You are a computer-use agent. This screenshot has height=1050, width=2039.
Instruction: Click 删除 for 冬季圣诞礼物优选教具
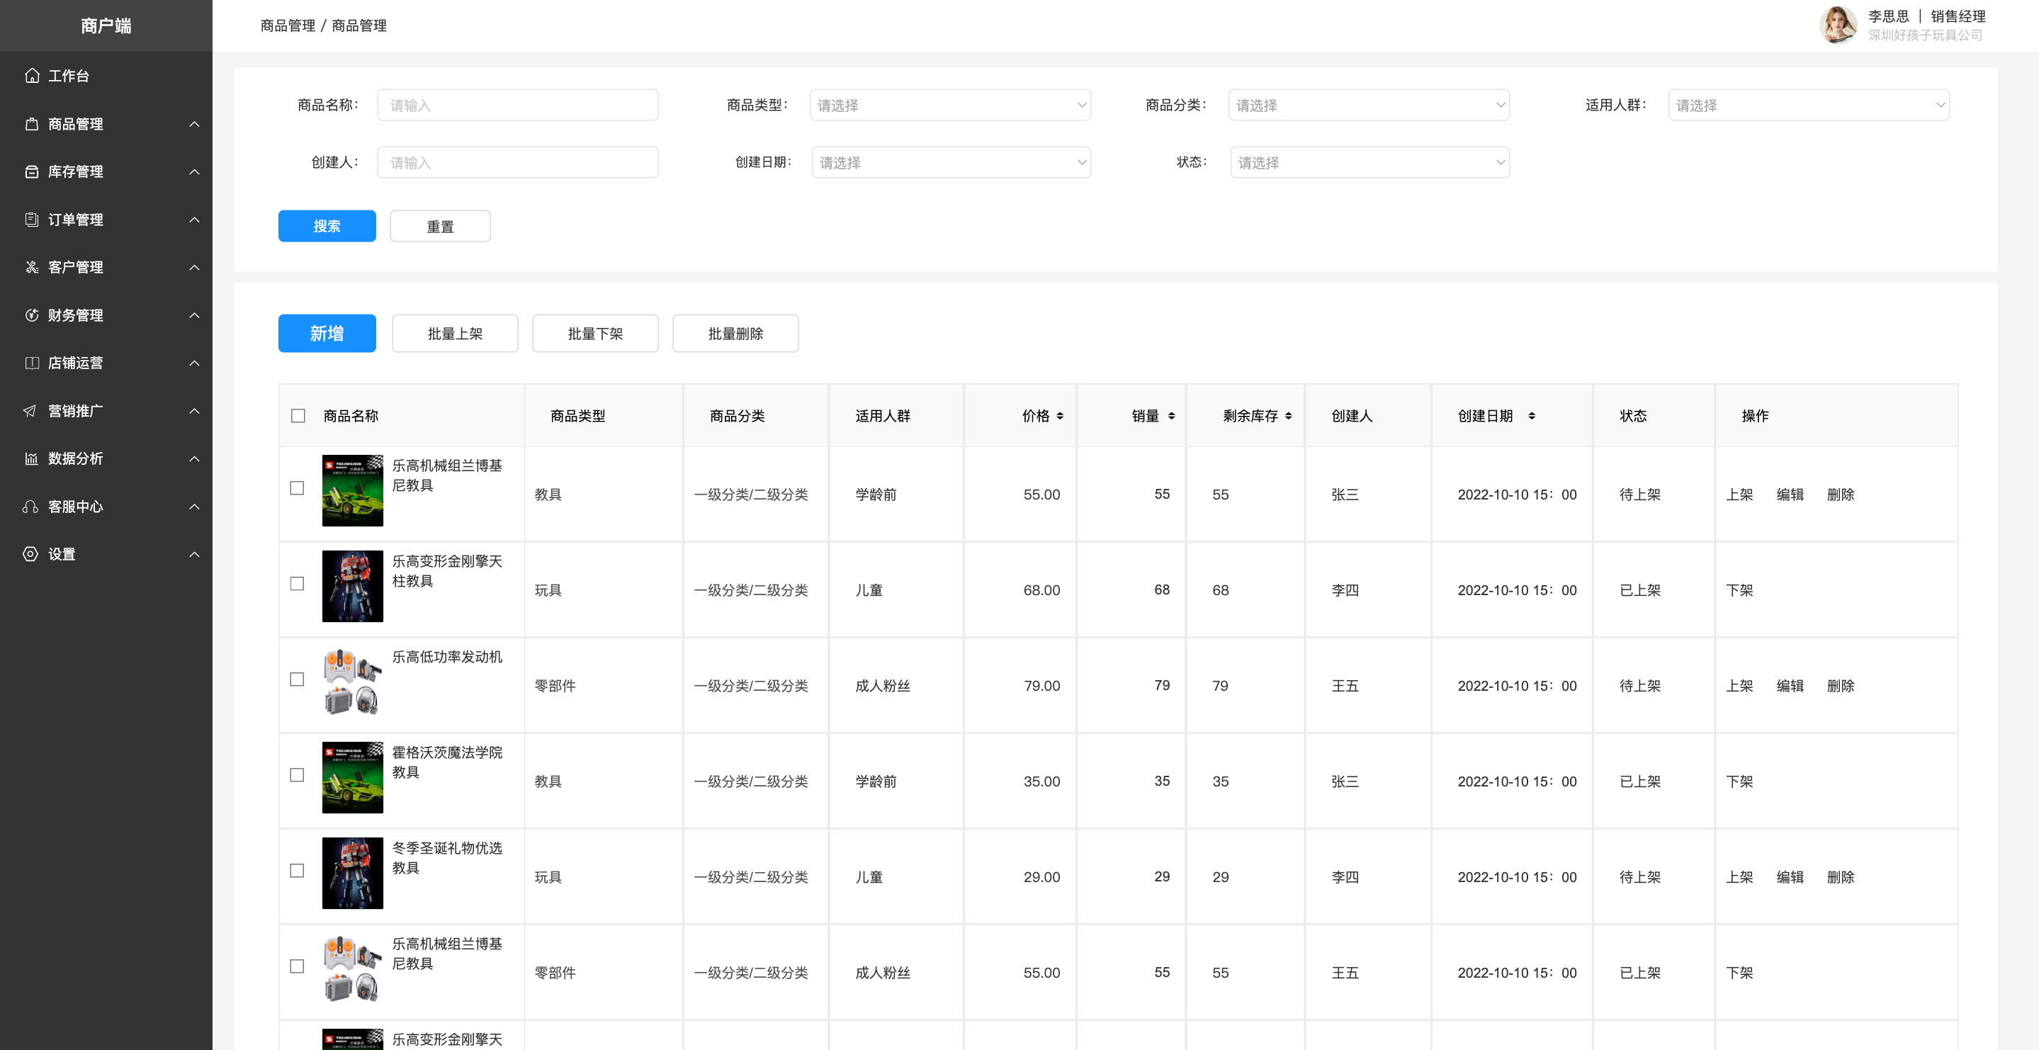pos(1841,877)
